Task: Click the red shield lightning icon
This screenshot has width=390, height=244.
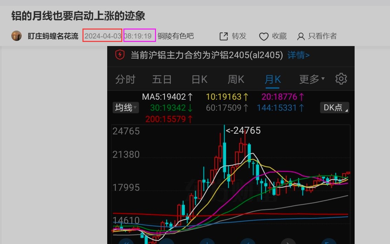Action: [120, 55]
